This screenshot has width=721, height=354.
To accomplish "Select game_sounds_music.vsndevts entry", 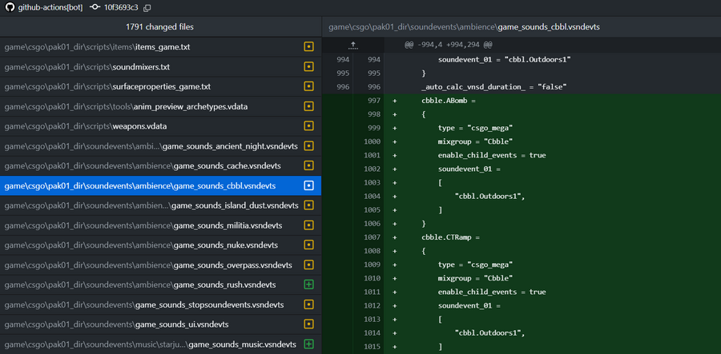I will click(x=160, y=344).
